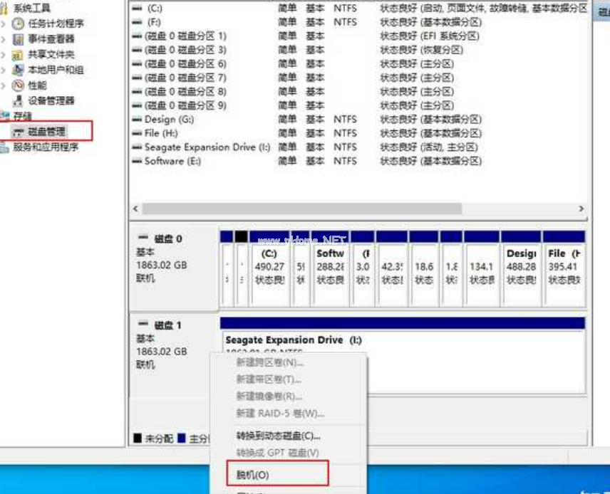Select the 本地用户和组 icon

17,68
